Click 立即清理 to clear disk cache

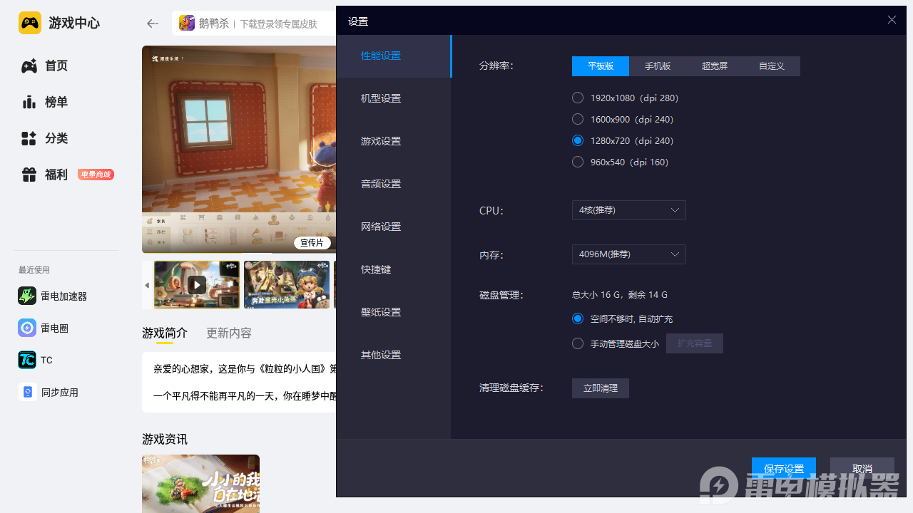click(x=601, y=388)
